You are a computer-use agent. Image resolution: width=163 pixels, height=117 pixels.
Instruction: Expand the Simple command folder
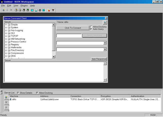pos(6,25)
